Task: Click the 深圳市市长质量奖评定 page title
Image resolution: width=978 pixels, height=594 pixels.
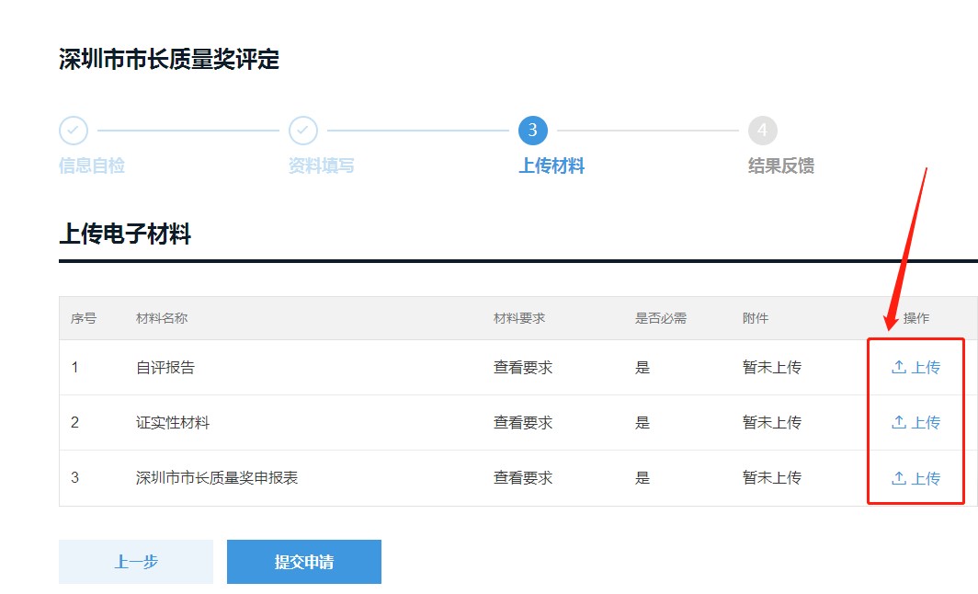Action: pos(169,59)
